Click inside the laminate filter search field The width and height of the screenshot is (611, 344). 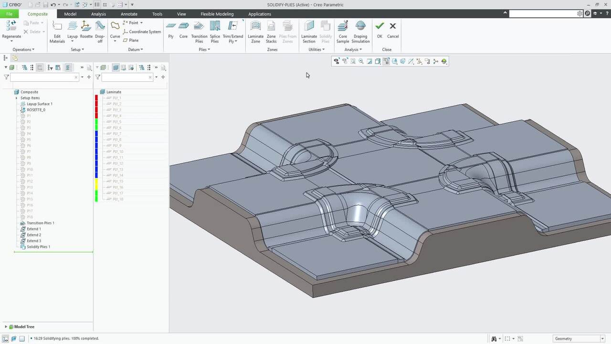coord(126,77)
